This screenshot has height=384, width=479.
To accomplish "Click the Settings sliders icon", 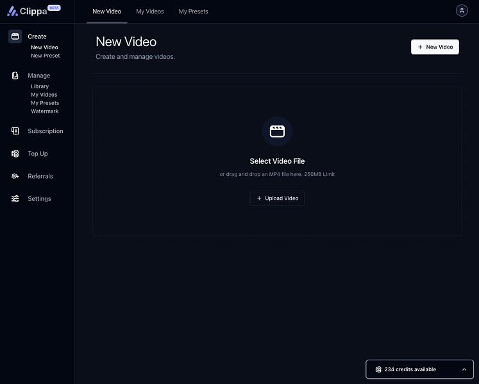I will tap(15, 198).
